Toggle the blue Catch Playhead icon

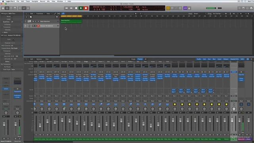click(x=63, y=14)
